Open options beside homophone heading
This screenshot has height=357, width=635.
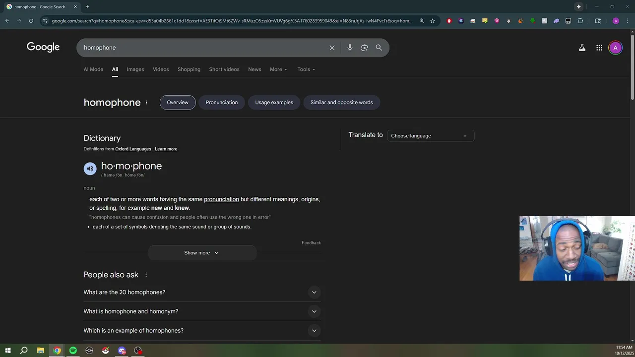(146, 103)
